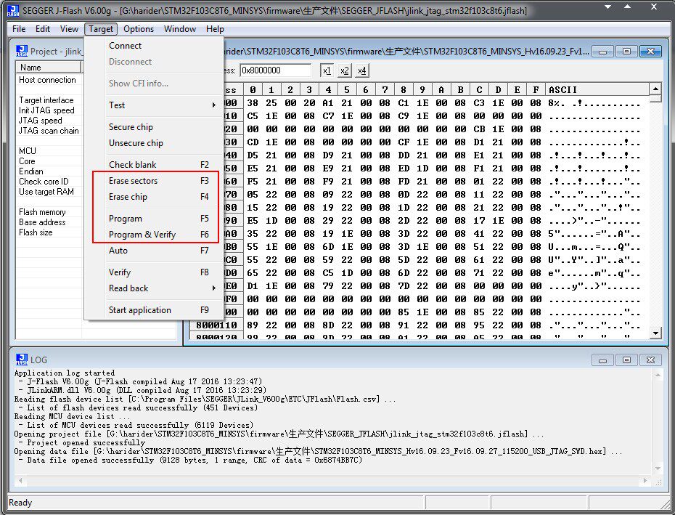This screenshot has height=515, width=675.
Task: Open the File menu
Action: pyautogui.click(x=19, y=29)
